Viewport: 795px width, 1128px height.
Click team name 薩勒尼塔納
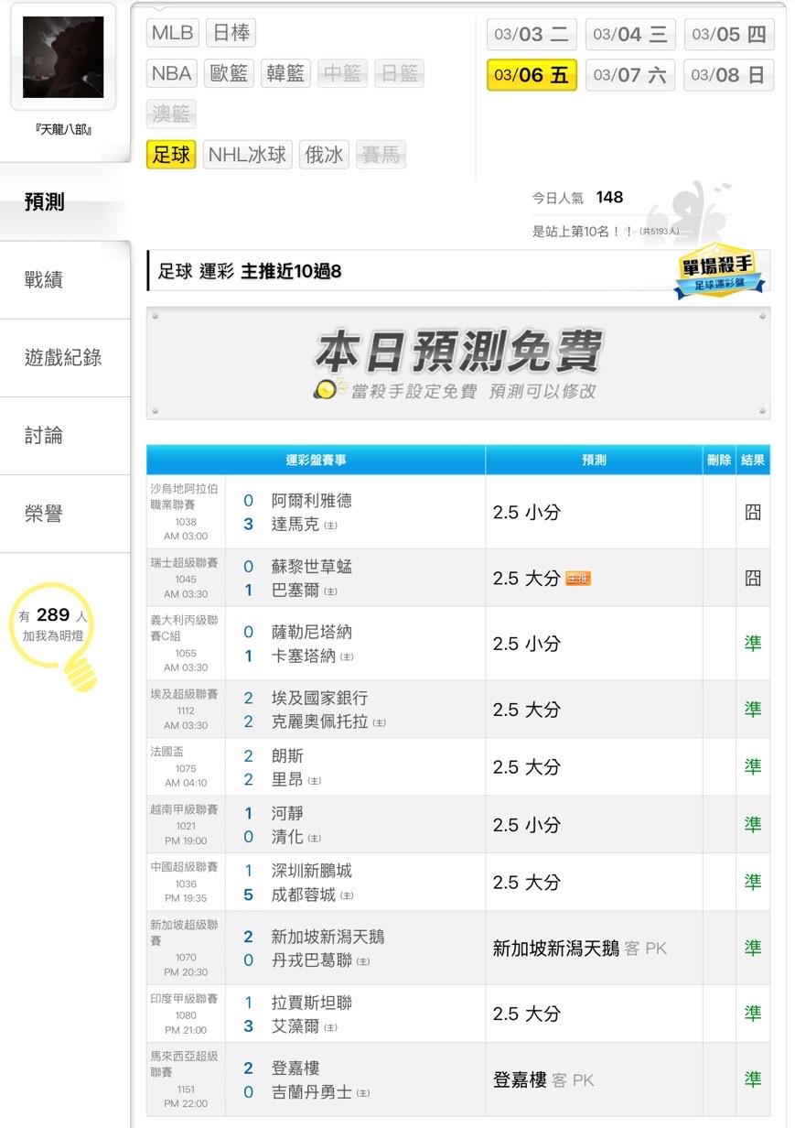[x=312, y=632]
